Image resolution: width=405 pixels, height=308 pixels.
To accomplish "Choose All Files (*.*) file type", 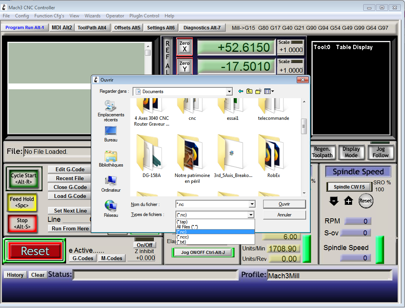I will click(x=215, y=227).
